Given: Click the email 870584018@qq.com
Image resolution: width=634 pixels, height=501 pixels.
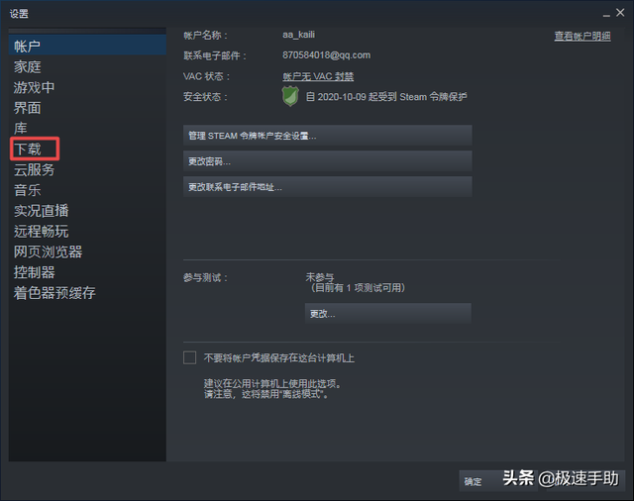Looking at the screenshot, I should (326, 54).
